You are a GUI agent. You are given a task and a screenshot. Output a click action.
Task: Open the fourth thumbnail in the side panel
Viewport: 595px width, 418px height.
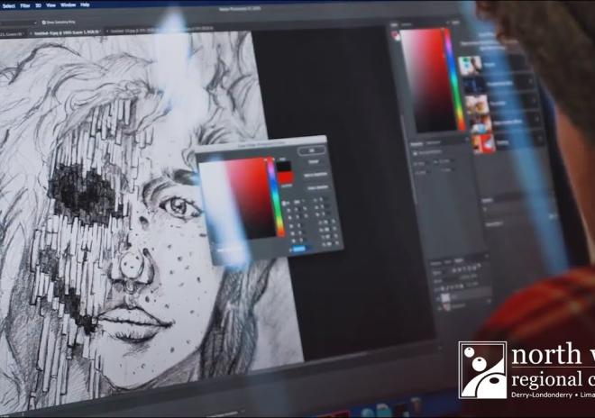tap(481, 123)
